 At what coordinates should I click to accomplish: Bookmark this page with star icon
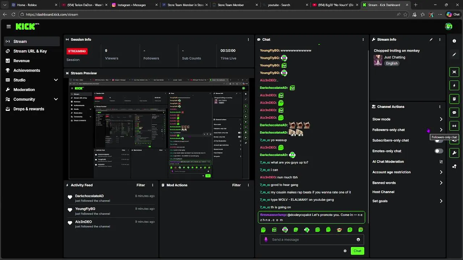coord(405,14)
